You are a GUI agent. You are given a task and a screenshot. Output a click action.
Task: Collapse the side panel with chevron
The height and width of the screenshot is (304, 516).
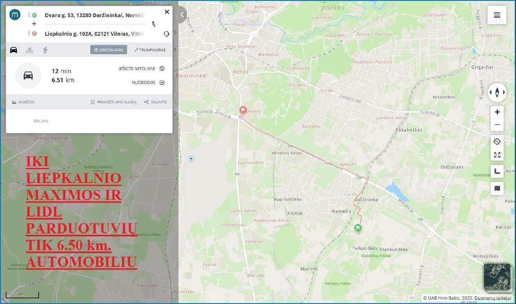[x=182, y=15]
